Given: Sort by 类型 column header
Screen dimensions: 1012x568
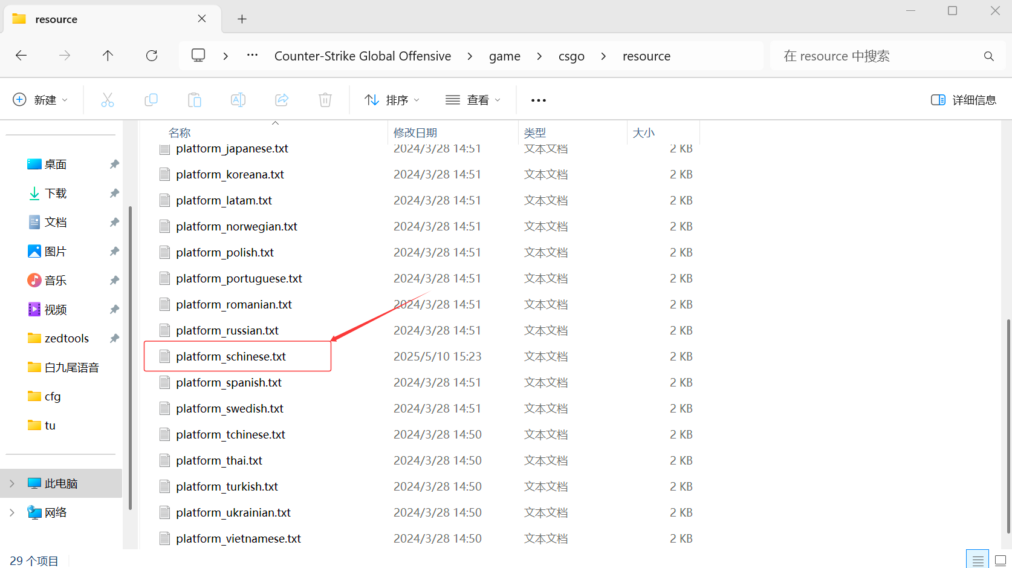Looking at the screenshot, I should coord(535,132).
